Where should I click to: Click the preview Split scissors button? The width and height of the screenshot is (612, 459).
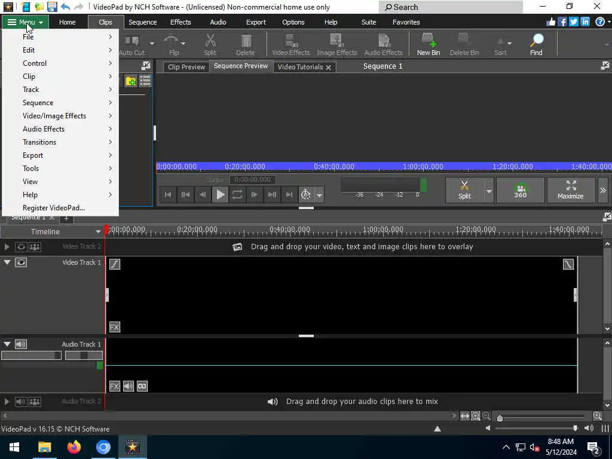tap(464, 190)
